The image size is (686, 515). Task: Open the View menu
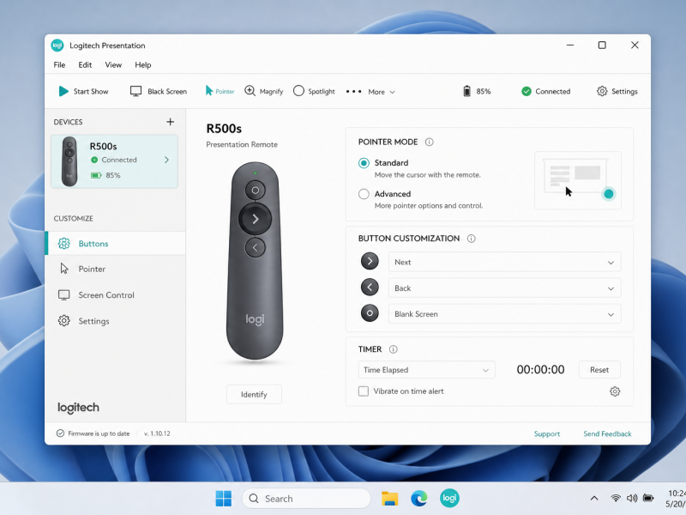click(113, 65)
